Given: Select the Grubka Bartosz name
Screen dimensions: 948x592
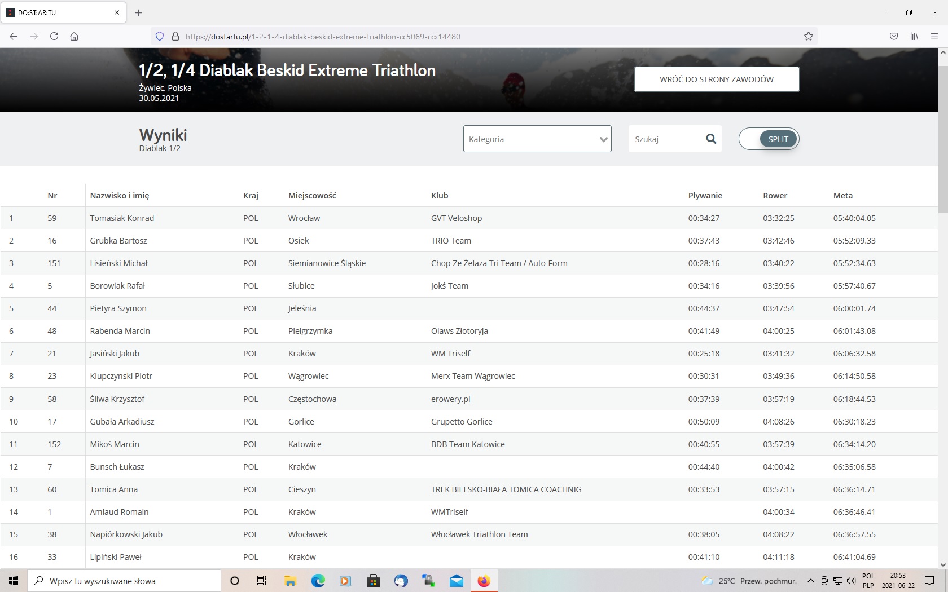Looking at the screenshot, I should 118,241.
